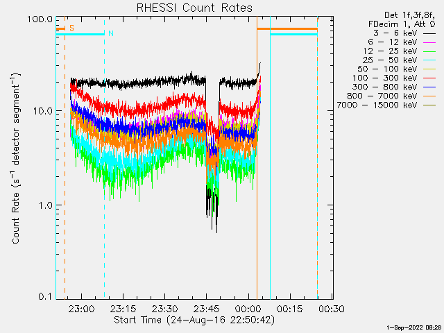Click the '6 - 12 keV' legend label
The height and width of the screenshot is (333, 444).
coord(393,42)
